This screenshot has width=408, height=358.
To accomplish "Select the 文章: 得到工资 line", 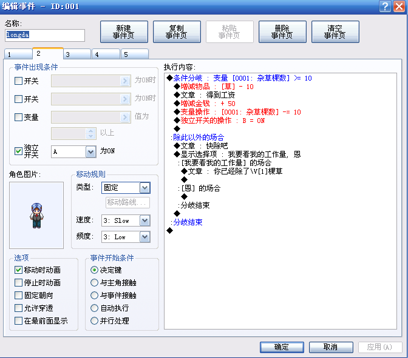I will 205,95.
